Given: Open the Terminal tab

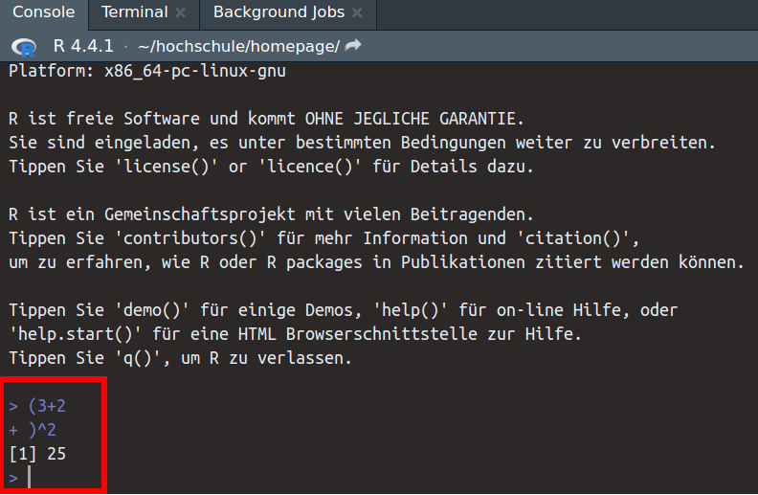Looking at the screenshot, I should click(134, 12).
